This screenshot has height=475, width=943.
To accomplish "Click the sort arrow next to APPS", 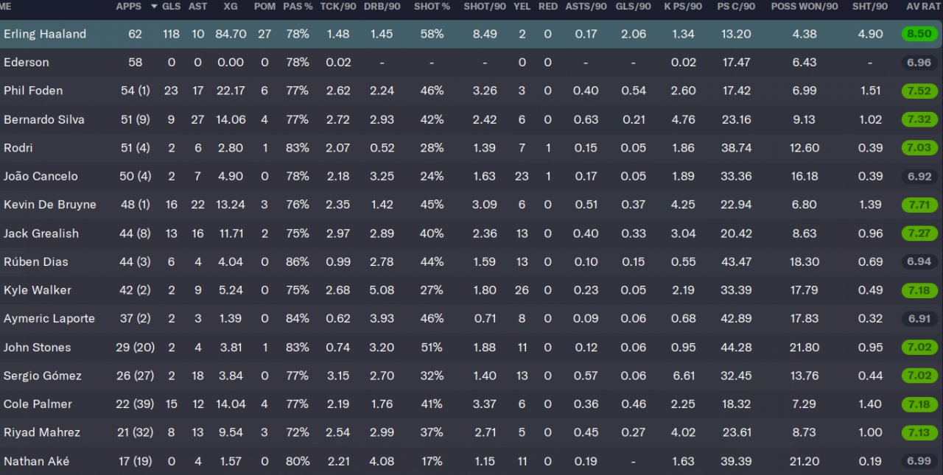I will coord(154,7).
